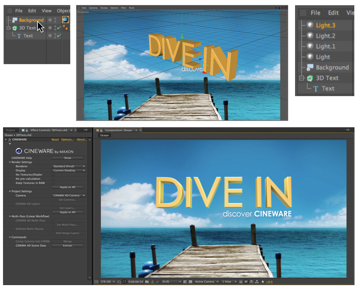This screenshot has width=359, height=288.
Task: Open the Cameras menu in the viewport
Action: (x=93, y=8)
